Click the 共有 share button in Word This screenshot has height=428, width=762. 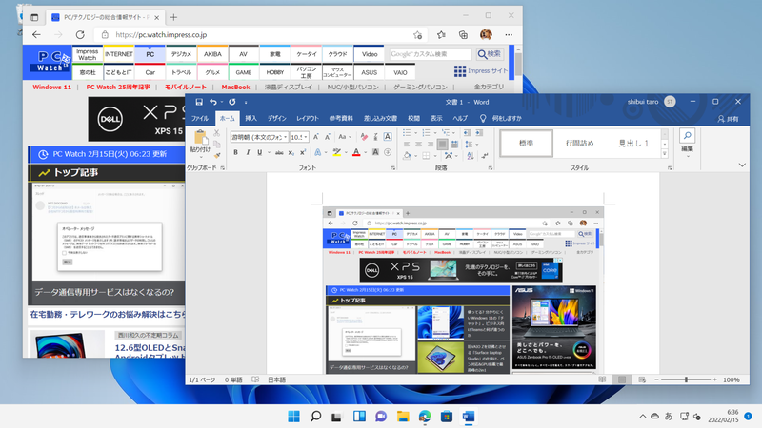(x=728, y=119)
